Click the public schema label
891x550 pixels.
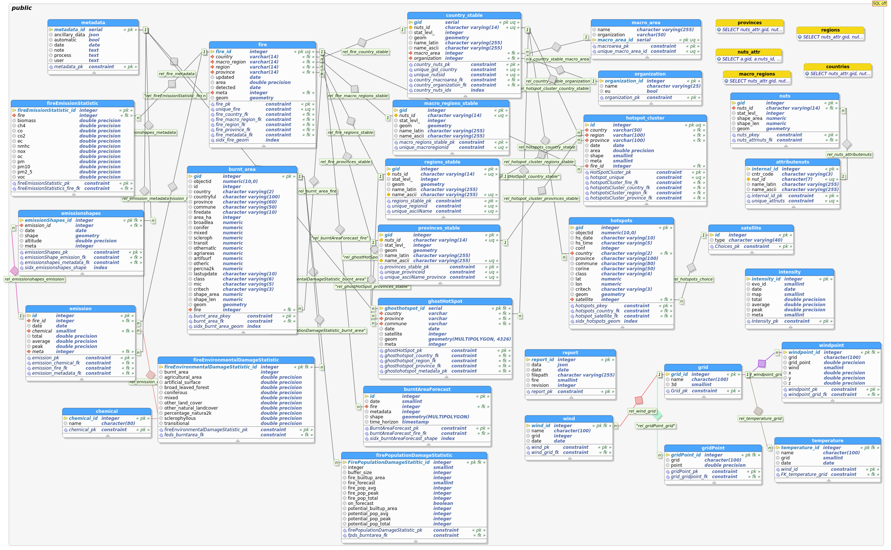click(22, 8)
